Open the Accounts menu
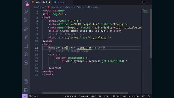The image size is (174, 98). click(x=26, y=82)
